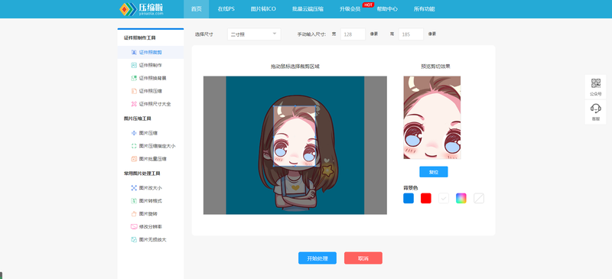Screen dimensions: 612x279
Task: Open the 证件照尺寸大全 sidebar icon
Action: [x=134, y=104]
